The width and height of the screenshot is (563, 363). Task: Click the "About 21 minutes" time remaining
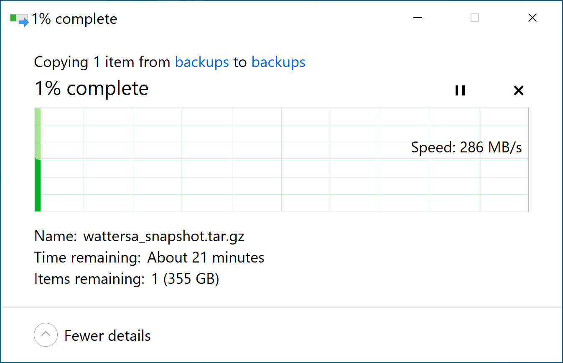point(206,257)
